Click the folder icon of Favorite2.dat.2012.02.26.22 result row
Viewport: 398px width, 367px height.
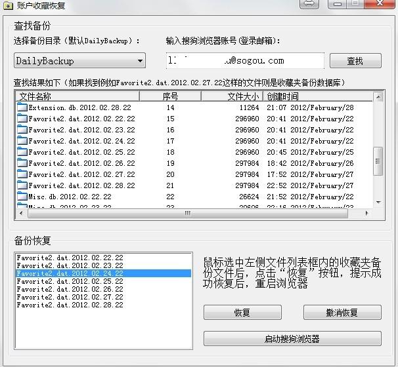pos(22,163)
